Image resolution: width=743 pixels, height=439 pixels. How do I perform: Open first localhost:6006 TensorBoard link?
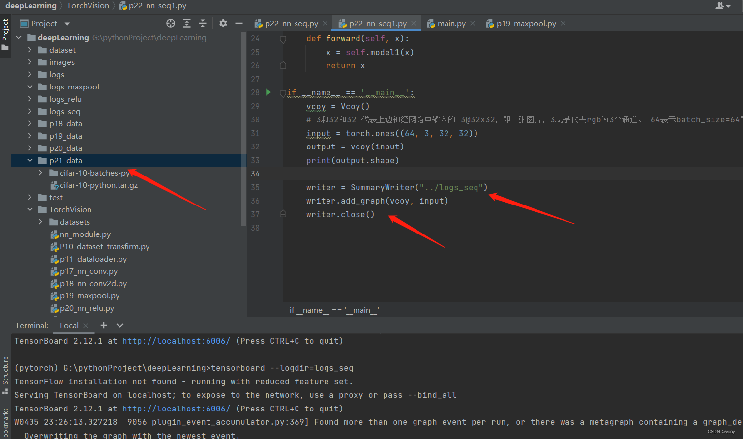click(176, 341)
